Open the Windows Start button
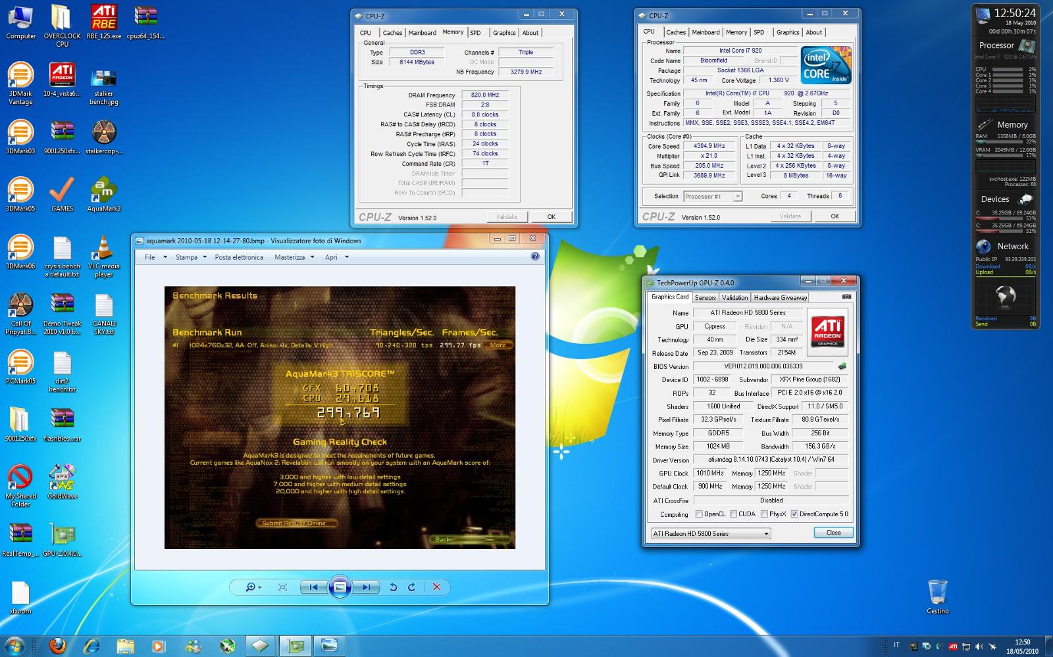 tap(14, 646)
